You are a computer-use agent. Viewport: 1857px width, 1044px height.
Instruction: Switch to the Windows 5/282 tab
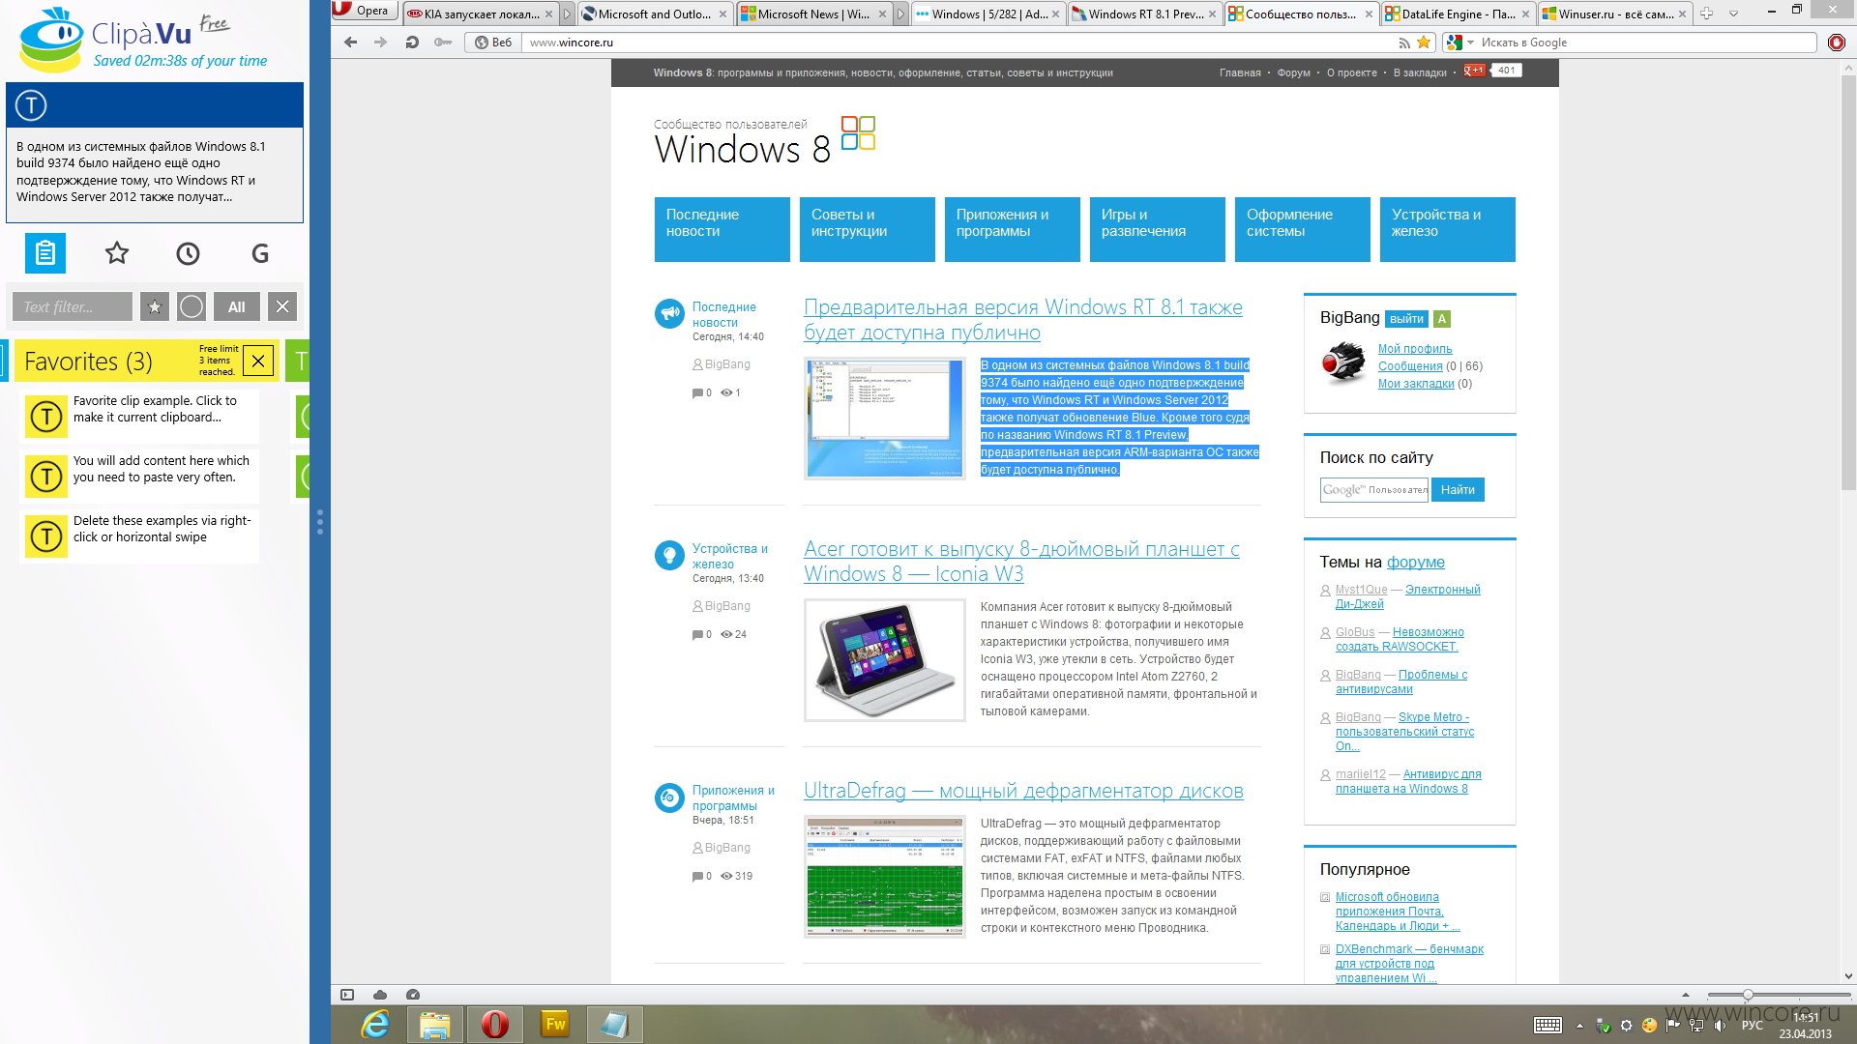pos(987,14)
